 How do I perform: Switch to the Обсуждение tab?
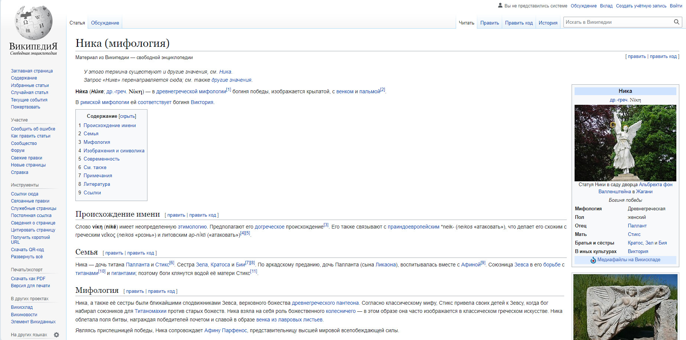click(105, 23)
